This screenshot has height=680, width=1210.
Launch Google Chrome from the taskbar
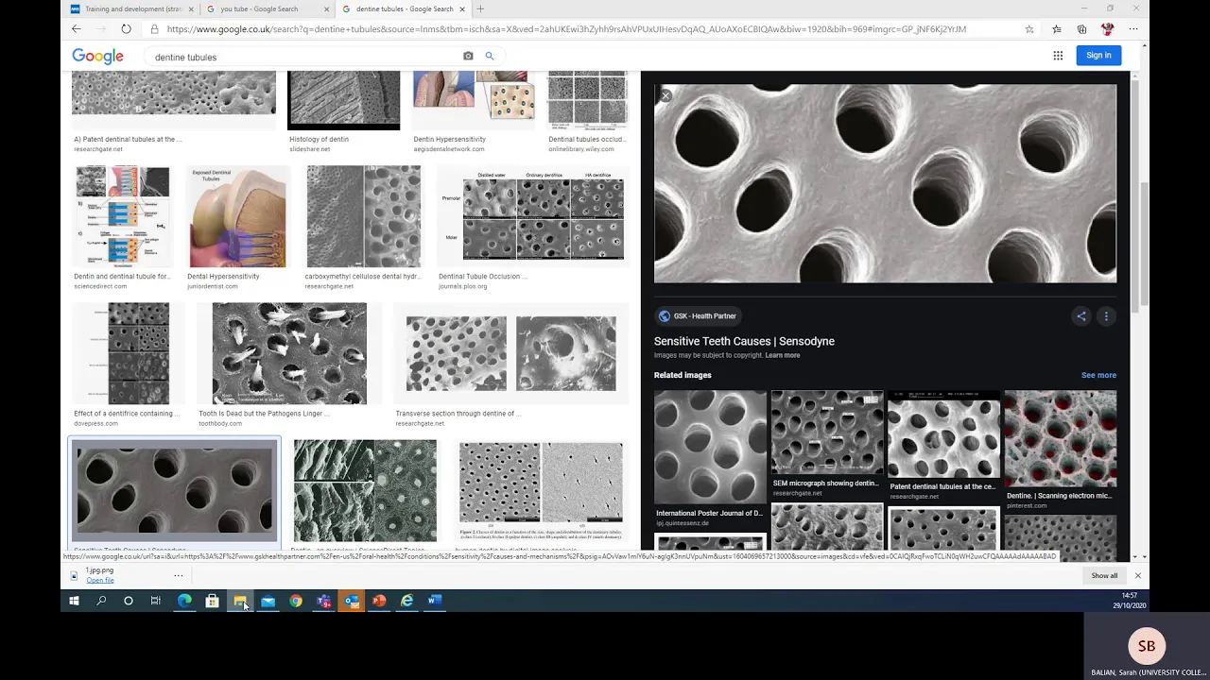(296, 601)
